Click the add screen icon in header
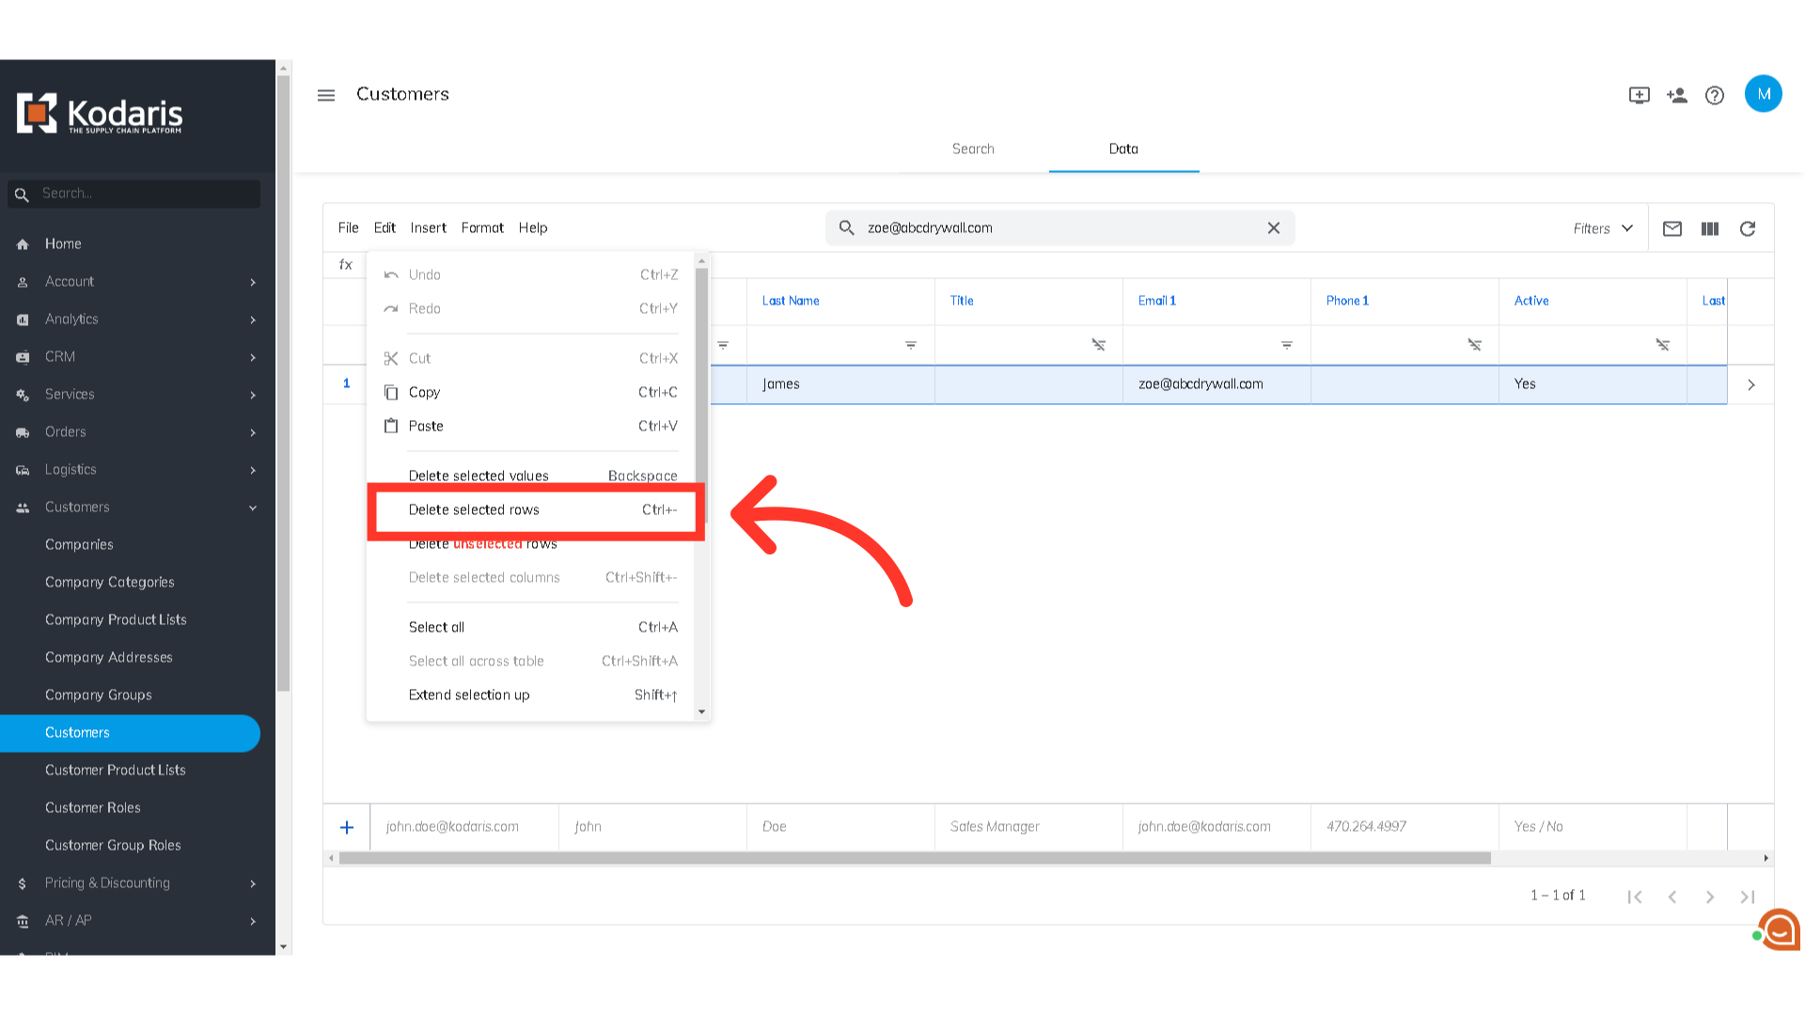 click(1639, 95)
